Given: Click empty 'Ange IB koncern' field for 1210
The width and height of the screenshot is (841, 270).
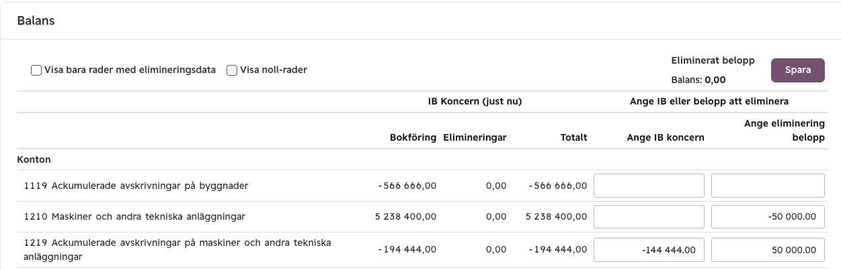Looking at the screenshot, I should [x=649, y=216].
